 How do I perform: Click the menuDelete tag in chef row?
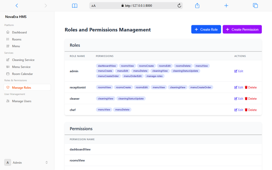pyautogui.click(x=122, y=110)
